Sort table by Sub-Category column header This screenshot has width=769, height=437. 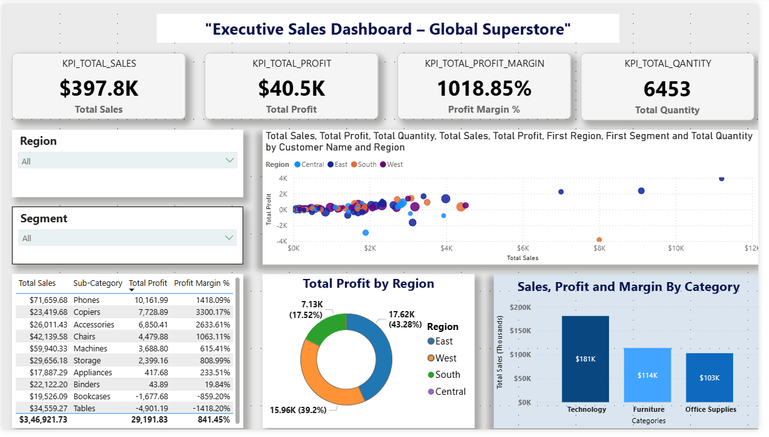[x=98, y=283]
